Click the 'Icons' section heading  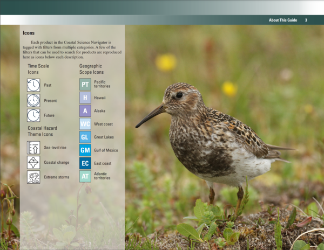(x=29, y=33)
